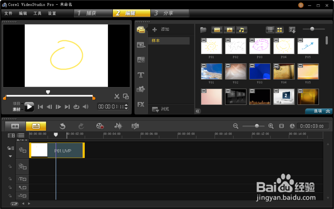334x209 pixels.
Task: Open the Transitions library icon
Action: pyautogui.click(x=141, y=45)
